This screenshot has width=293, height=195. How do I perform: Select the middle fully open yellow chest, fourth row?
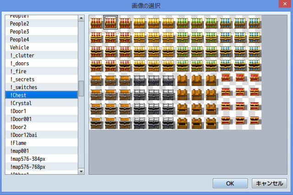(x=154, y=66)
